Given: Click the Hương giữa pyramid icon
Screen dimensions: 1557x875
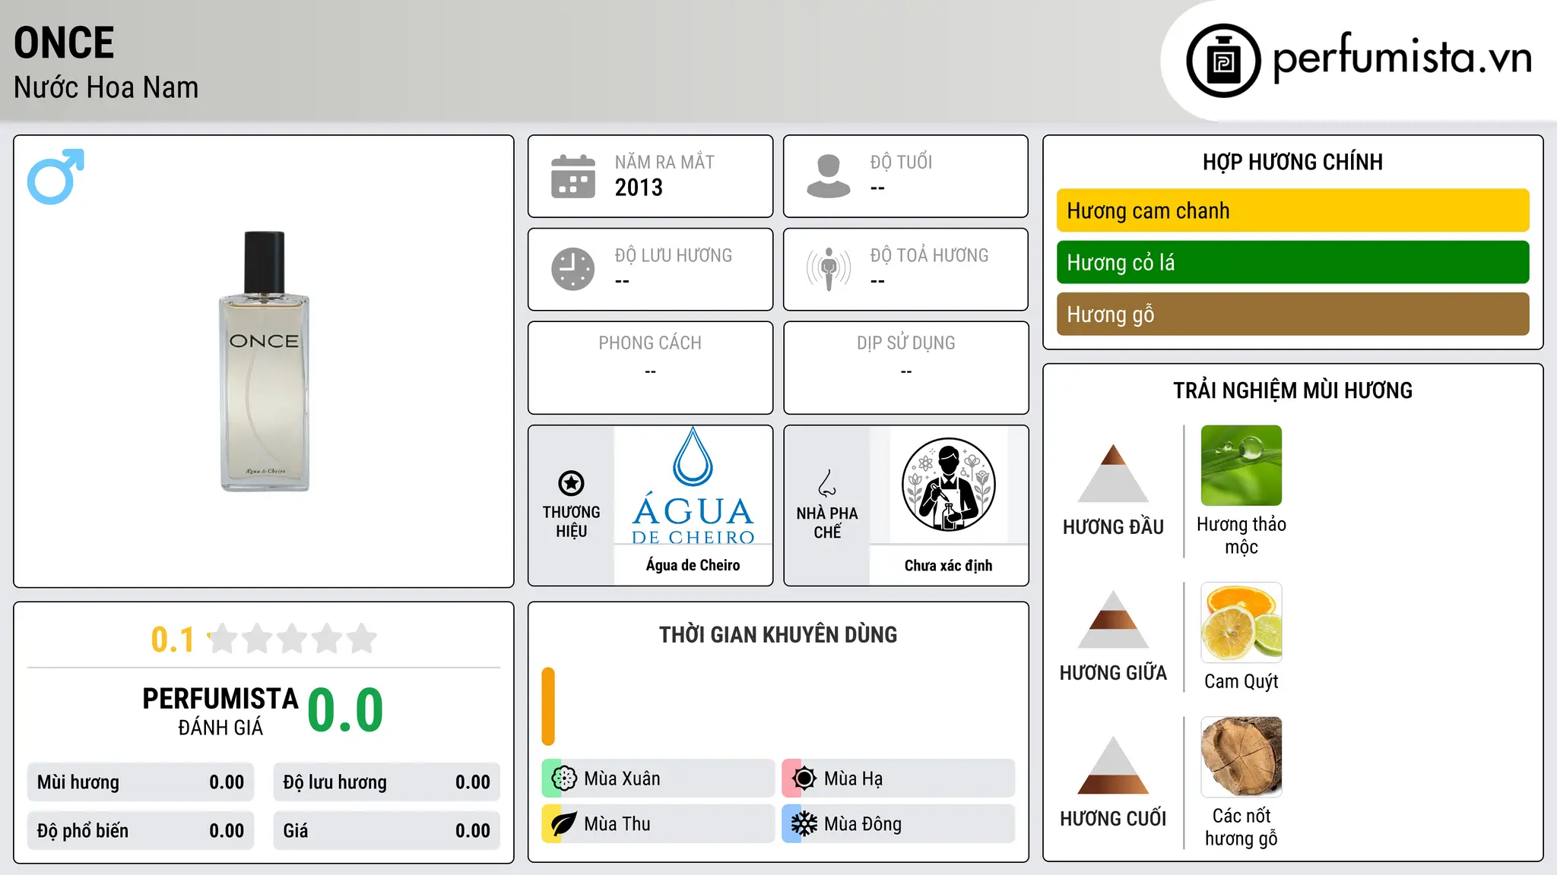Looking at the screenshot, I should [1113, 619].
